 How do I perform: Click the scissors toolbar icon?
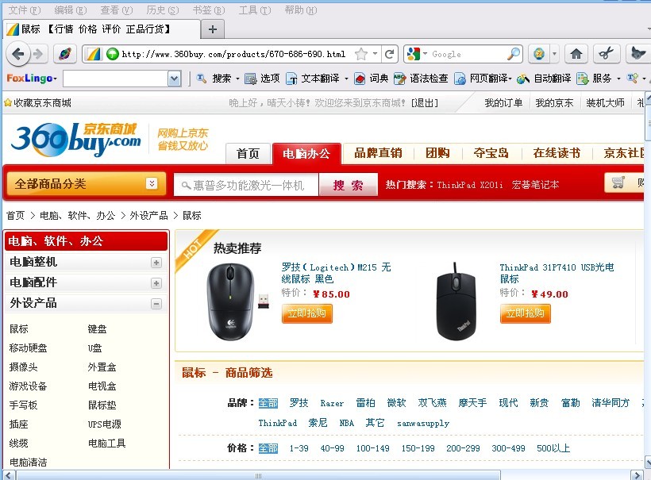point(606,54)
